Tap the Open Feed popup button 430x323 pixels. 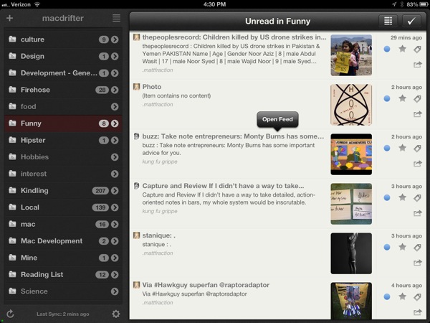point(277,119)
